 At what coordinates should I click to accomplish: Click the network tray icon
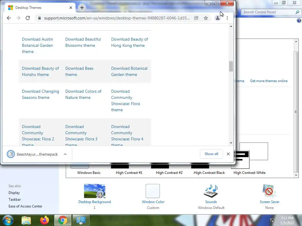point(272,220)
